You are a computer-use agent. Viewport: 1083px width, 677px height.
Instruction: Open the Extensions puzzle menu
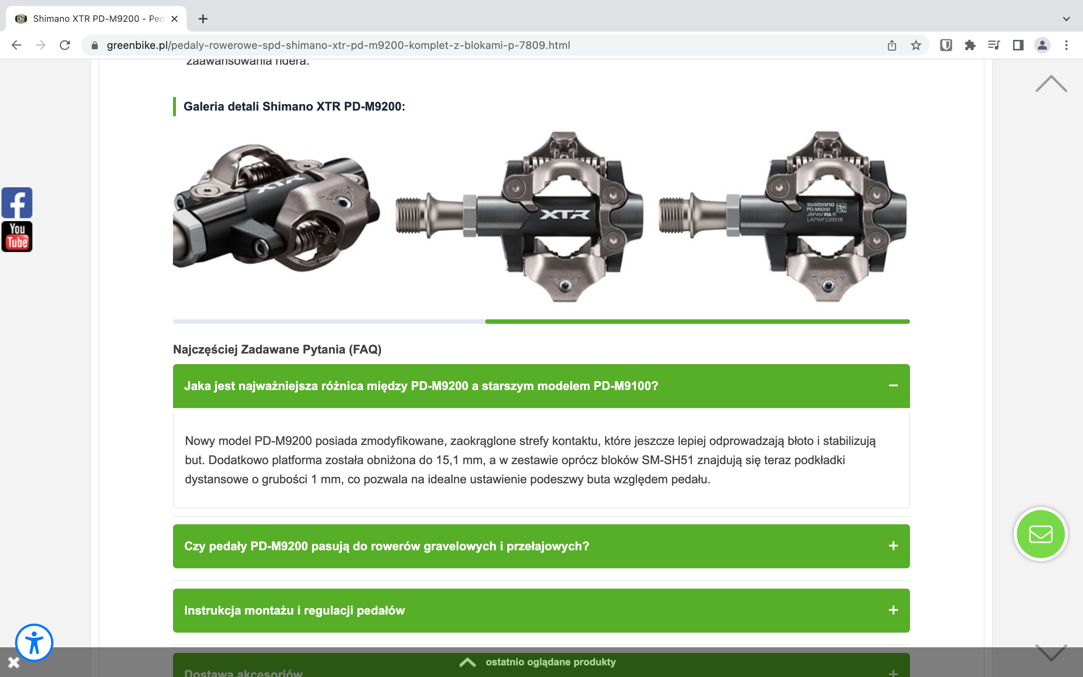coord(970,45)
